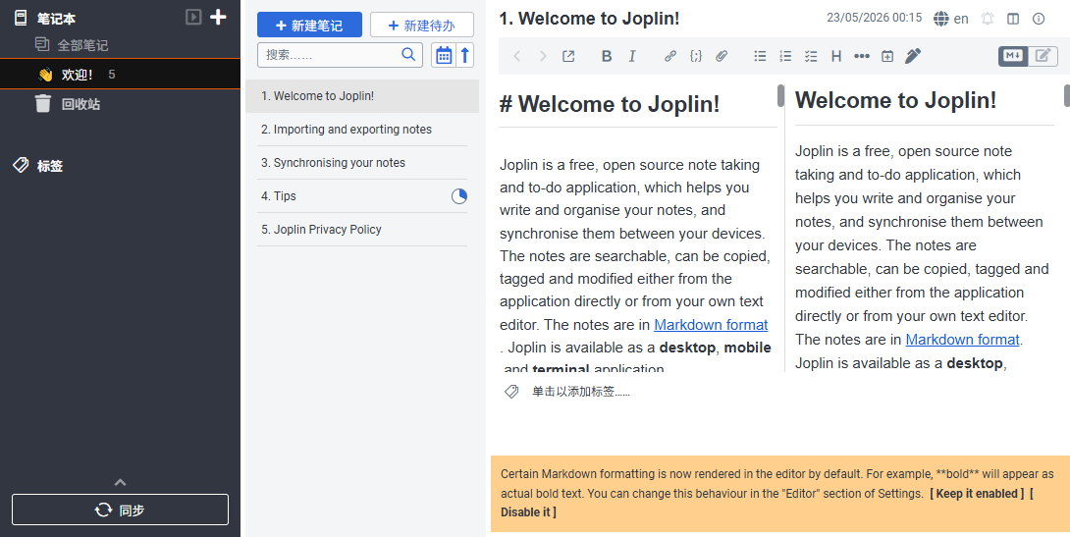
Task: Open note in external editor icon
Action: (x=568, y=56)
